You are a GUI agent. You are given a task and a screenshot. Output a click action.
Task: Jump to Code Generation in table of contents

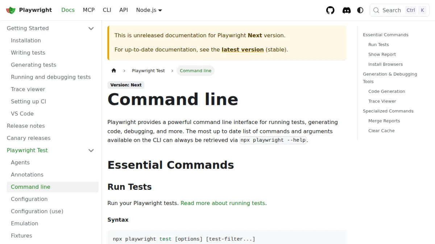click(x=386, y=91)
